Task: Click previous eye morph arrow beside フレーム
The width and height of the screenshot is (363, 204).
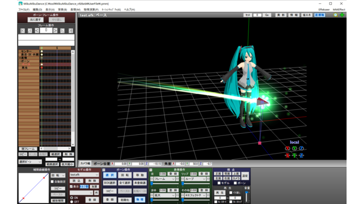Action: click(x=152, y=179)
